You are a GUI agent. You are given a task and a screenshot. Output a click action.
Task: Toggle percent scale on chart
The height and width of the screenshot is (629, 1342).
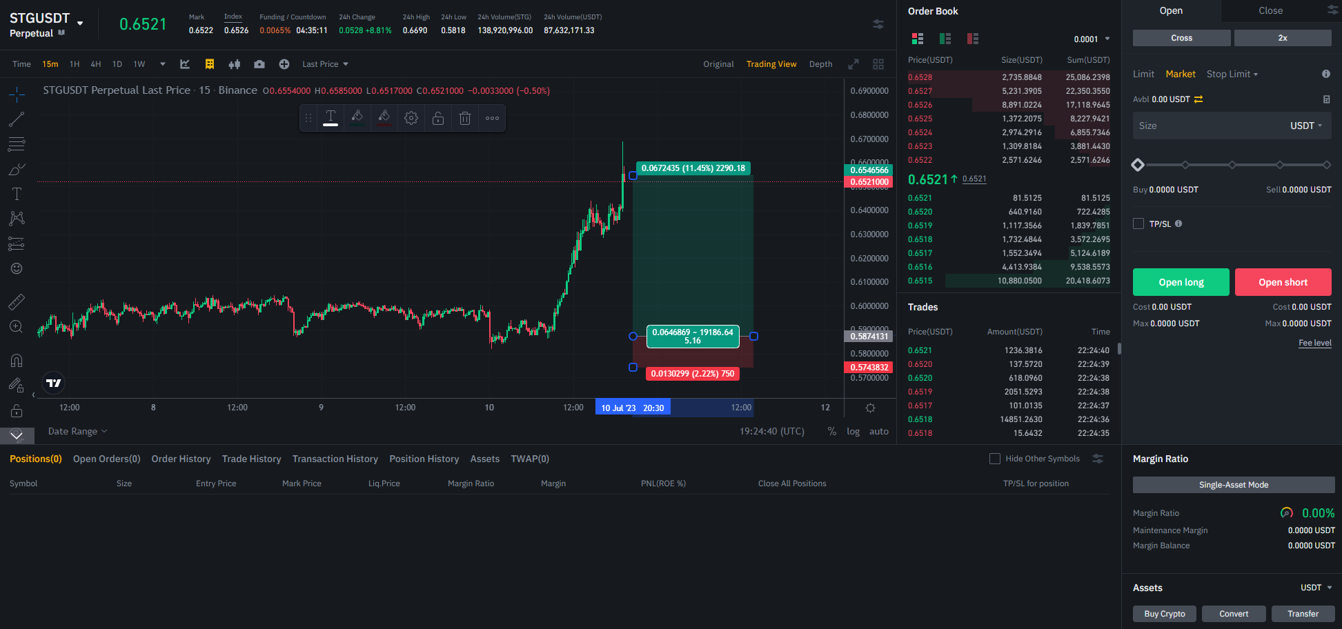(832, 431)
